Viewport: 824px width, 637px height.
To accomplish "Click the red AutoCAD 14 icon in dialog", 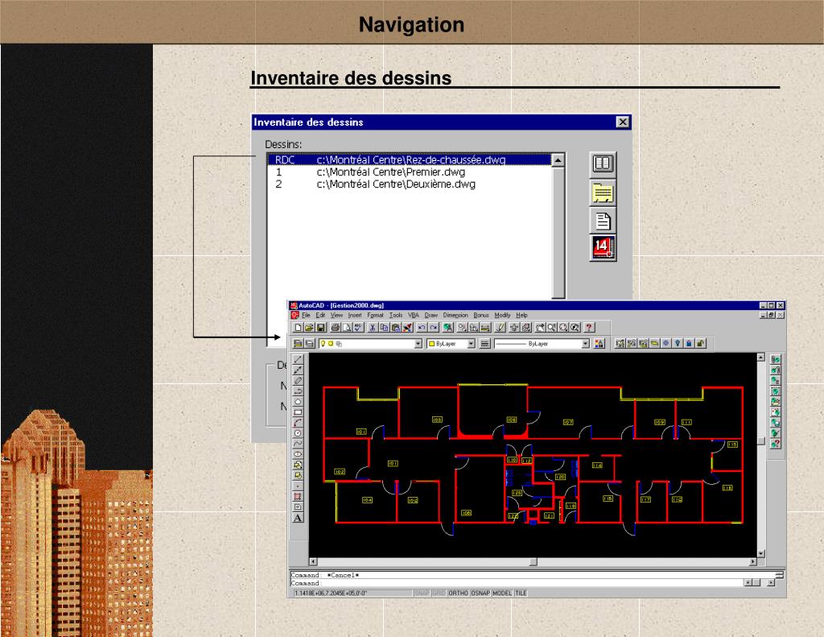I will (x=603, y=248).
